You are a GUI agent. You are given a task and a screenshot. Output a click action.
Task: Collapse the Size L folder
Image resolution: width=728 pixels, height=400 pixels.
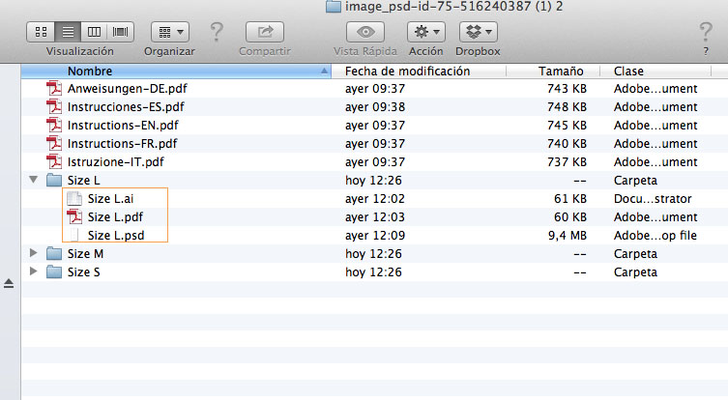click(x=34, y=180)
